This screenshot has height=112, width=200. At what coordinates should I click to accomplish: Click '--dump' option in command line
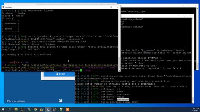click(86, 70)
